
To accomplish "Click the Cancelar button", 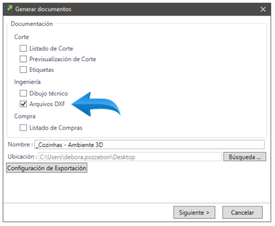I will pos(243,213).
